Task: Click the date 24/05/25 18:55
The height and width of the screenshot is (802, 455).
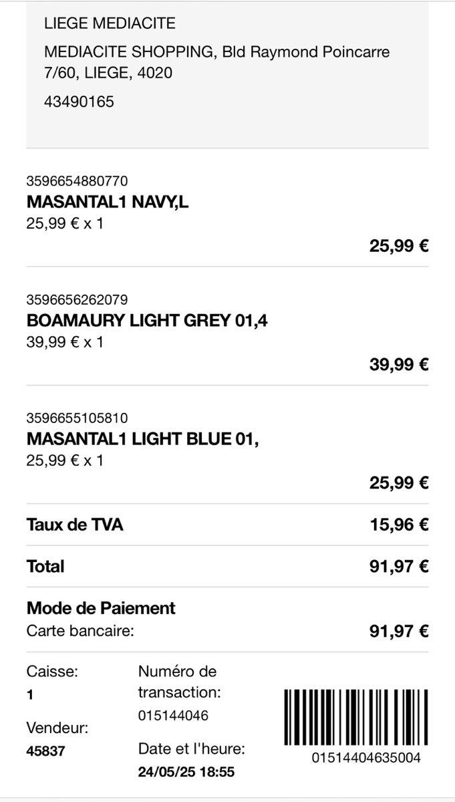Action: point(186,772)
